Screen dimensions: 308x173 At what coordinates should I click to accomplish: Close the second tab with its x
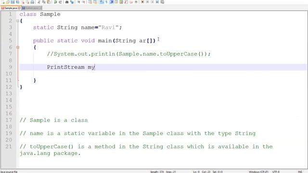40,8
